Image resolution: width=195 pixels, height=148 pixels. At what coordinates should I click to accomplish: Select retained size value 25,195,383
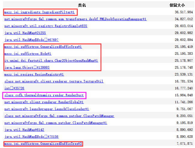coord(184,54)
